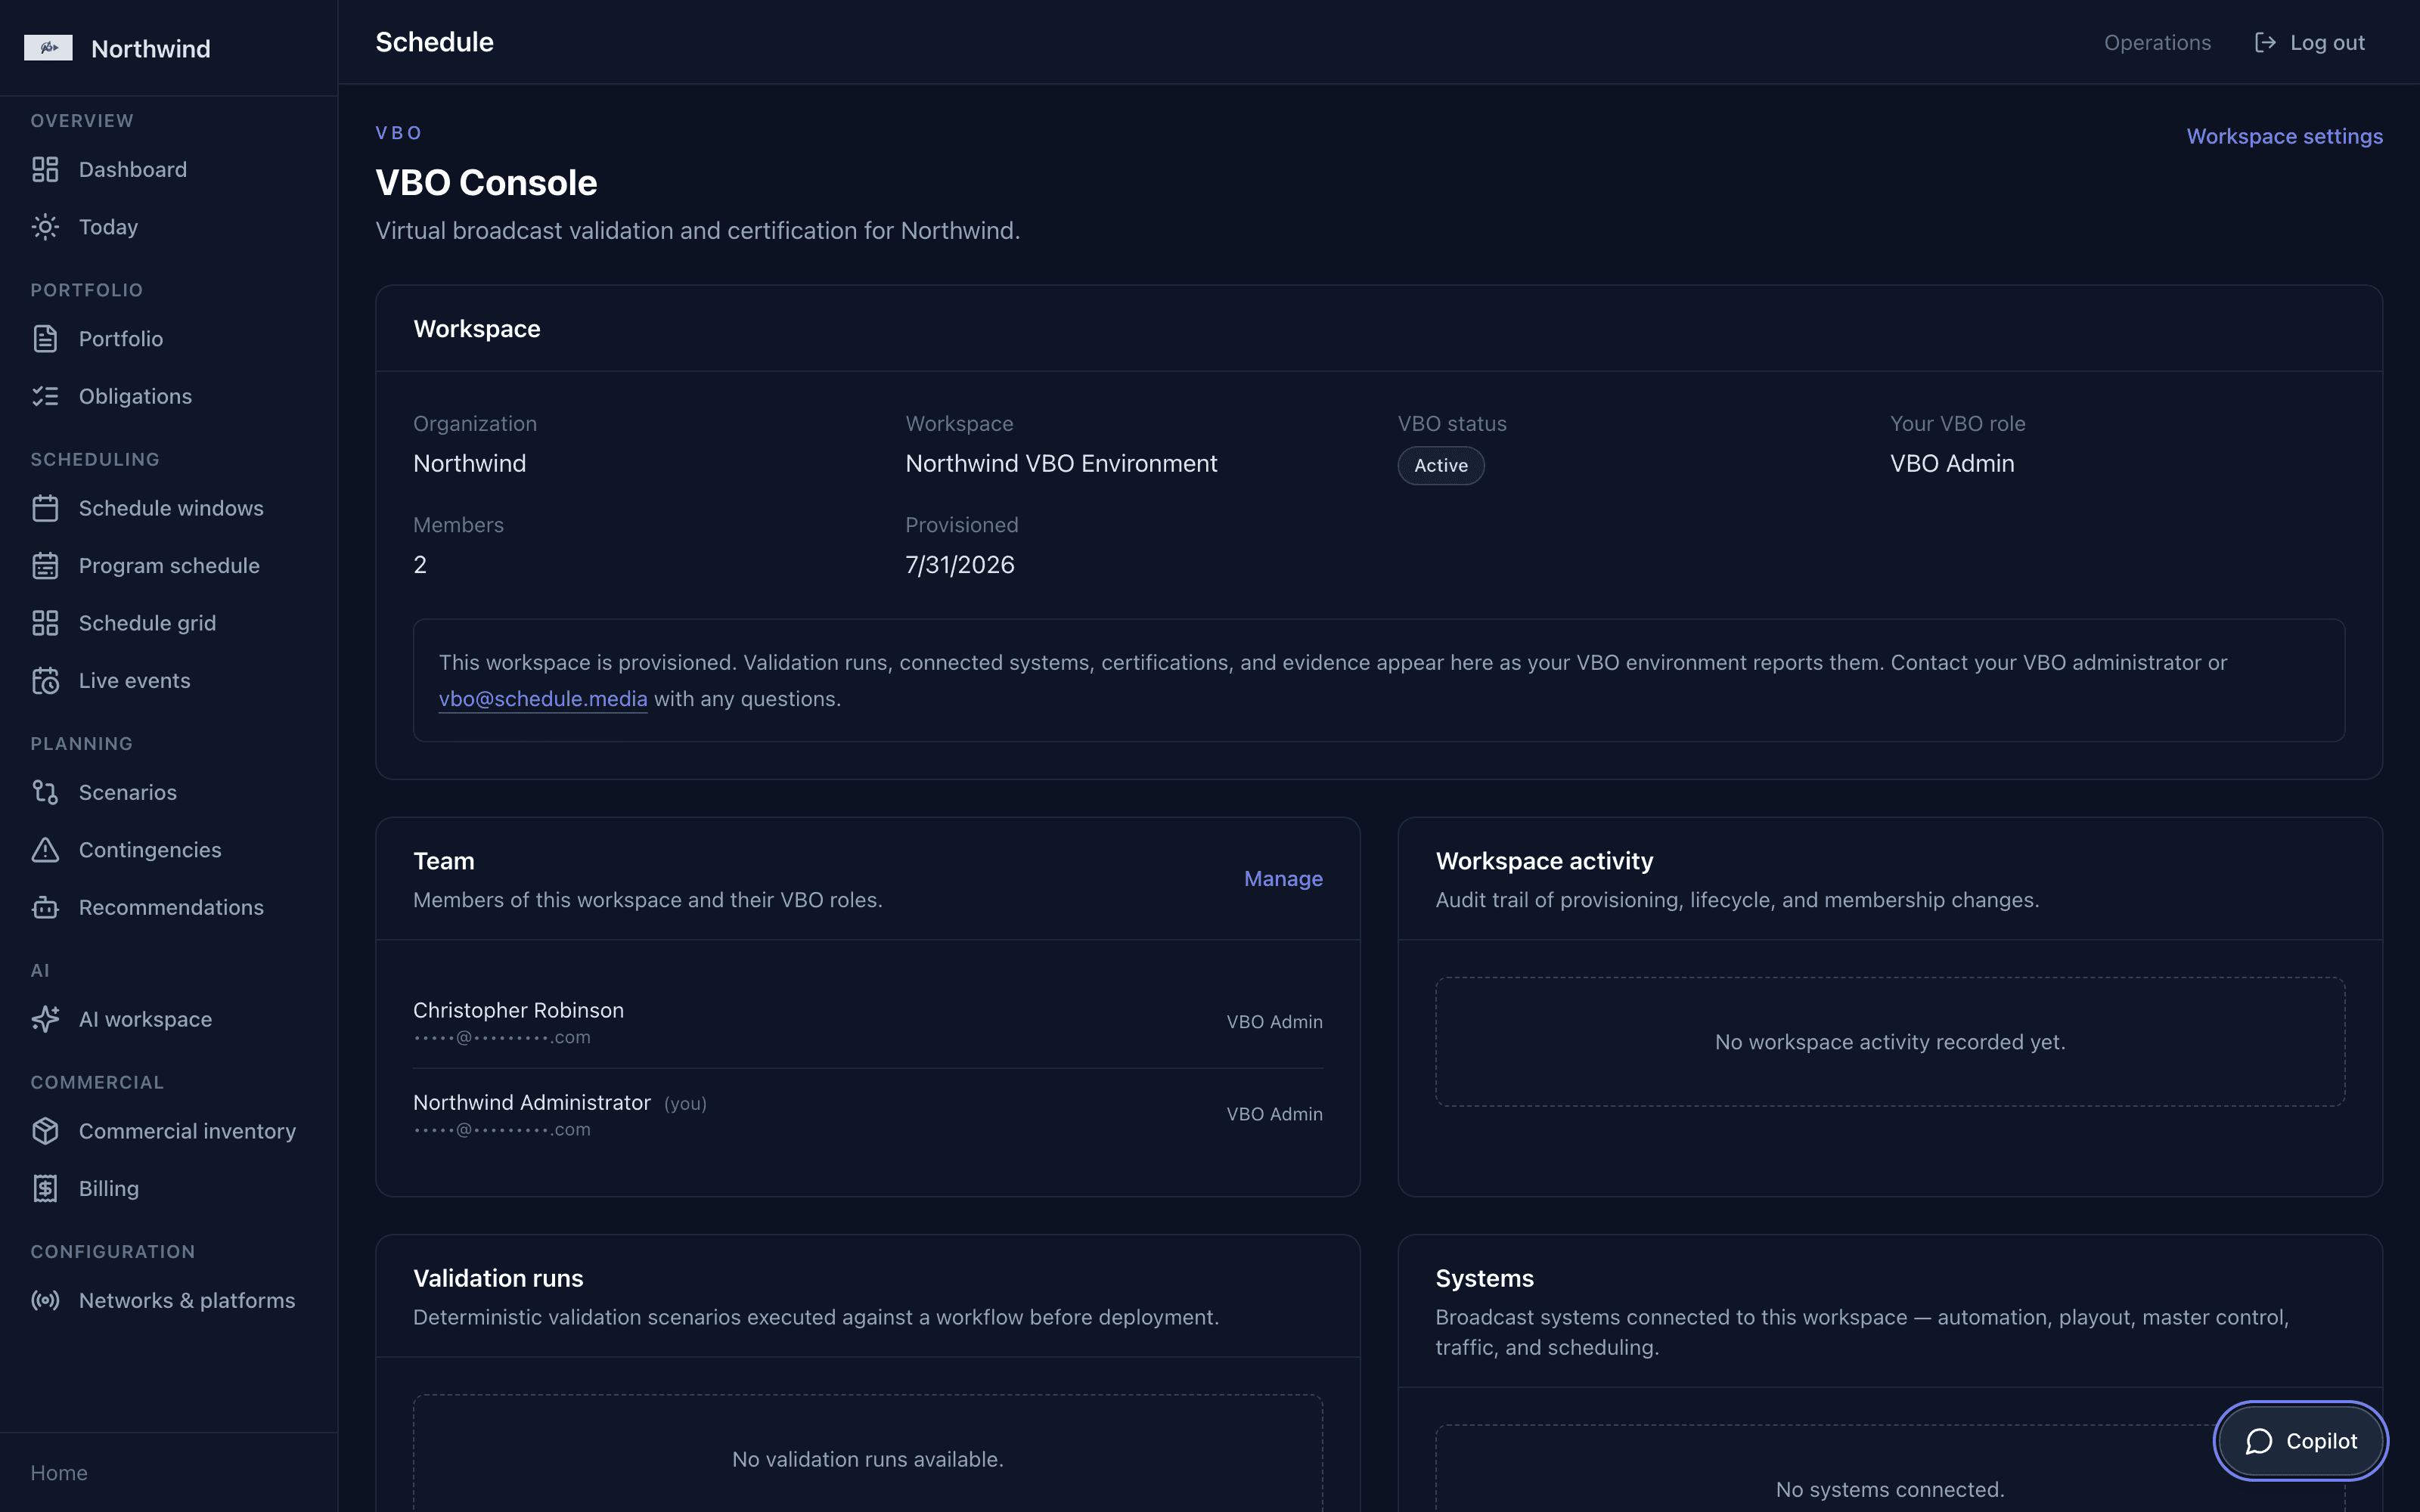Click the Christopher Robinson team member name

518,1010
